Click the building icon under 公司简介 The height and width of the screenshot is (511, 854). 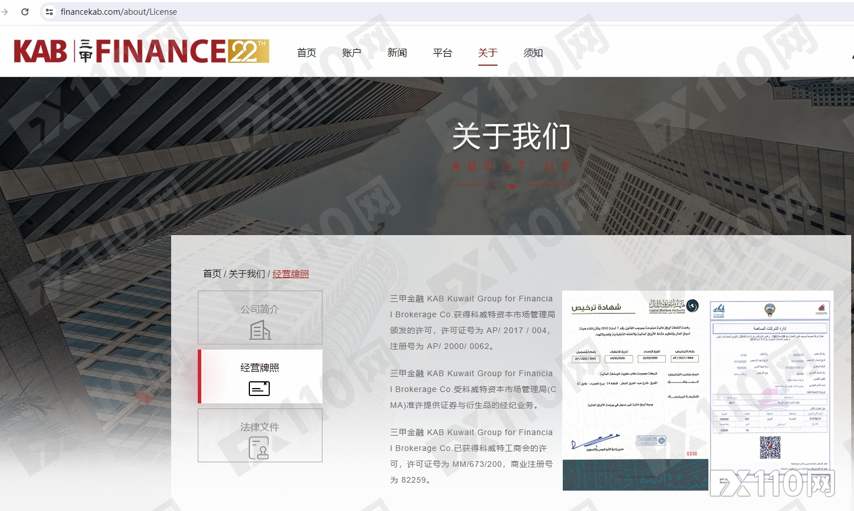260,330
